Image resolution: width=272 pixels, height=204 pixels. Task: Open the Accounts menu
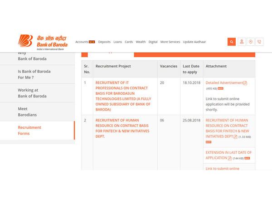(x=82, y=42)
